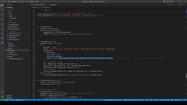Open the Customize Layout icon in title bar
Image resolution: width=187 pixels, height=105 pixels.
pyautogui.click(x=172, y=1)
